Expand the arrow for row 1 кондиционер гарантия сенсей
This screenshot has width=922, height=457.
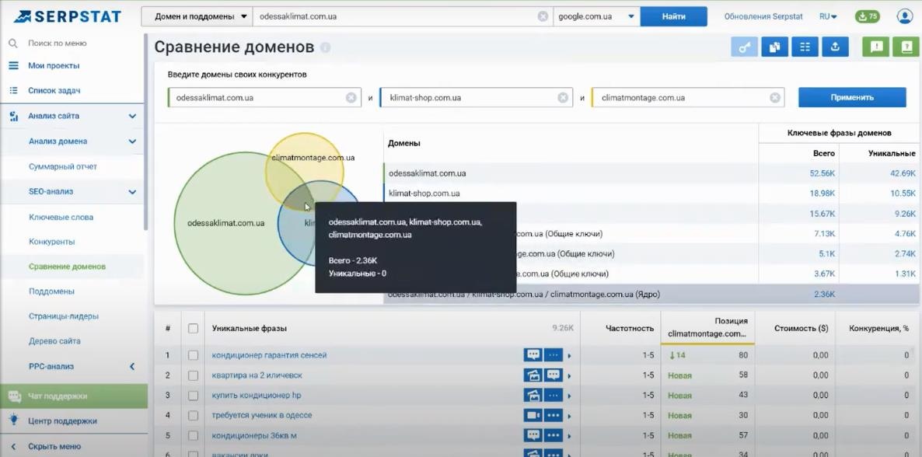click(x=569, y=356)
